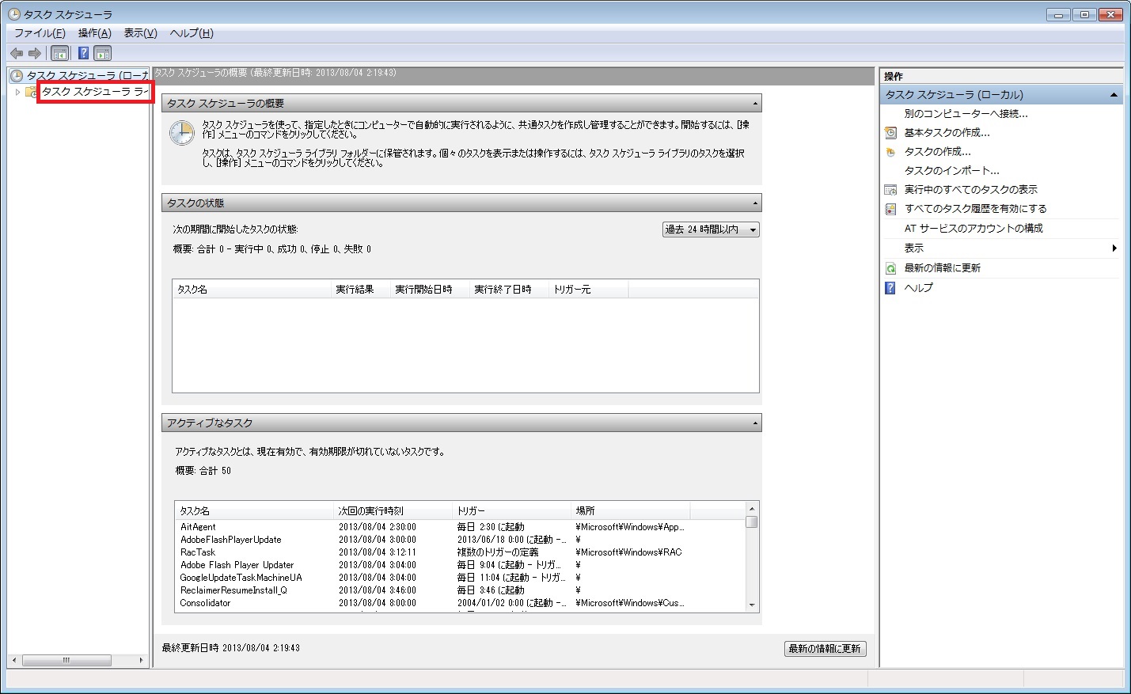This screenshot has width=1131, height=694.
Task: Select the GoogleUpdateTaskMachineUA row
Action: 460,578
